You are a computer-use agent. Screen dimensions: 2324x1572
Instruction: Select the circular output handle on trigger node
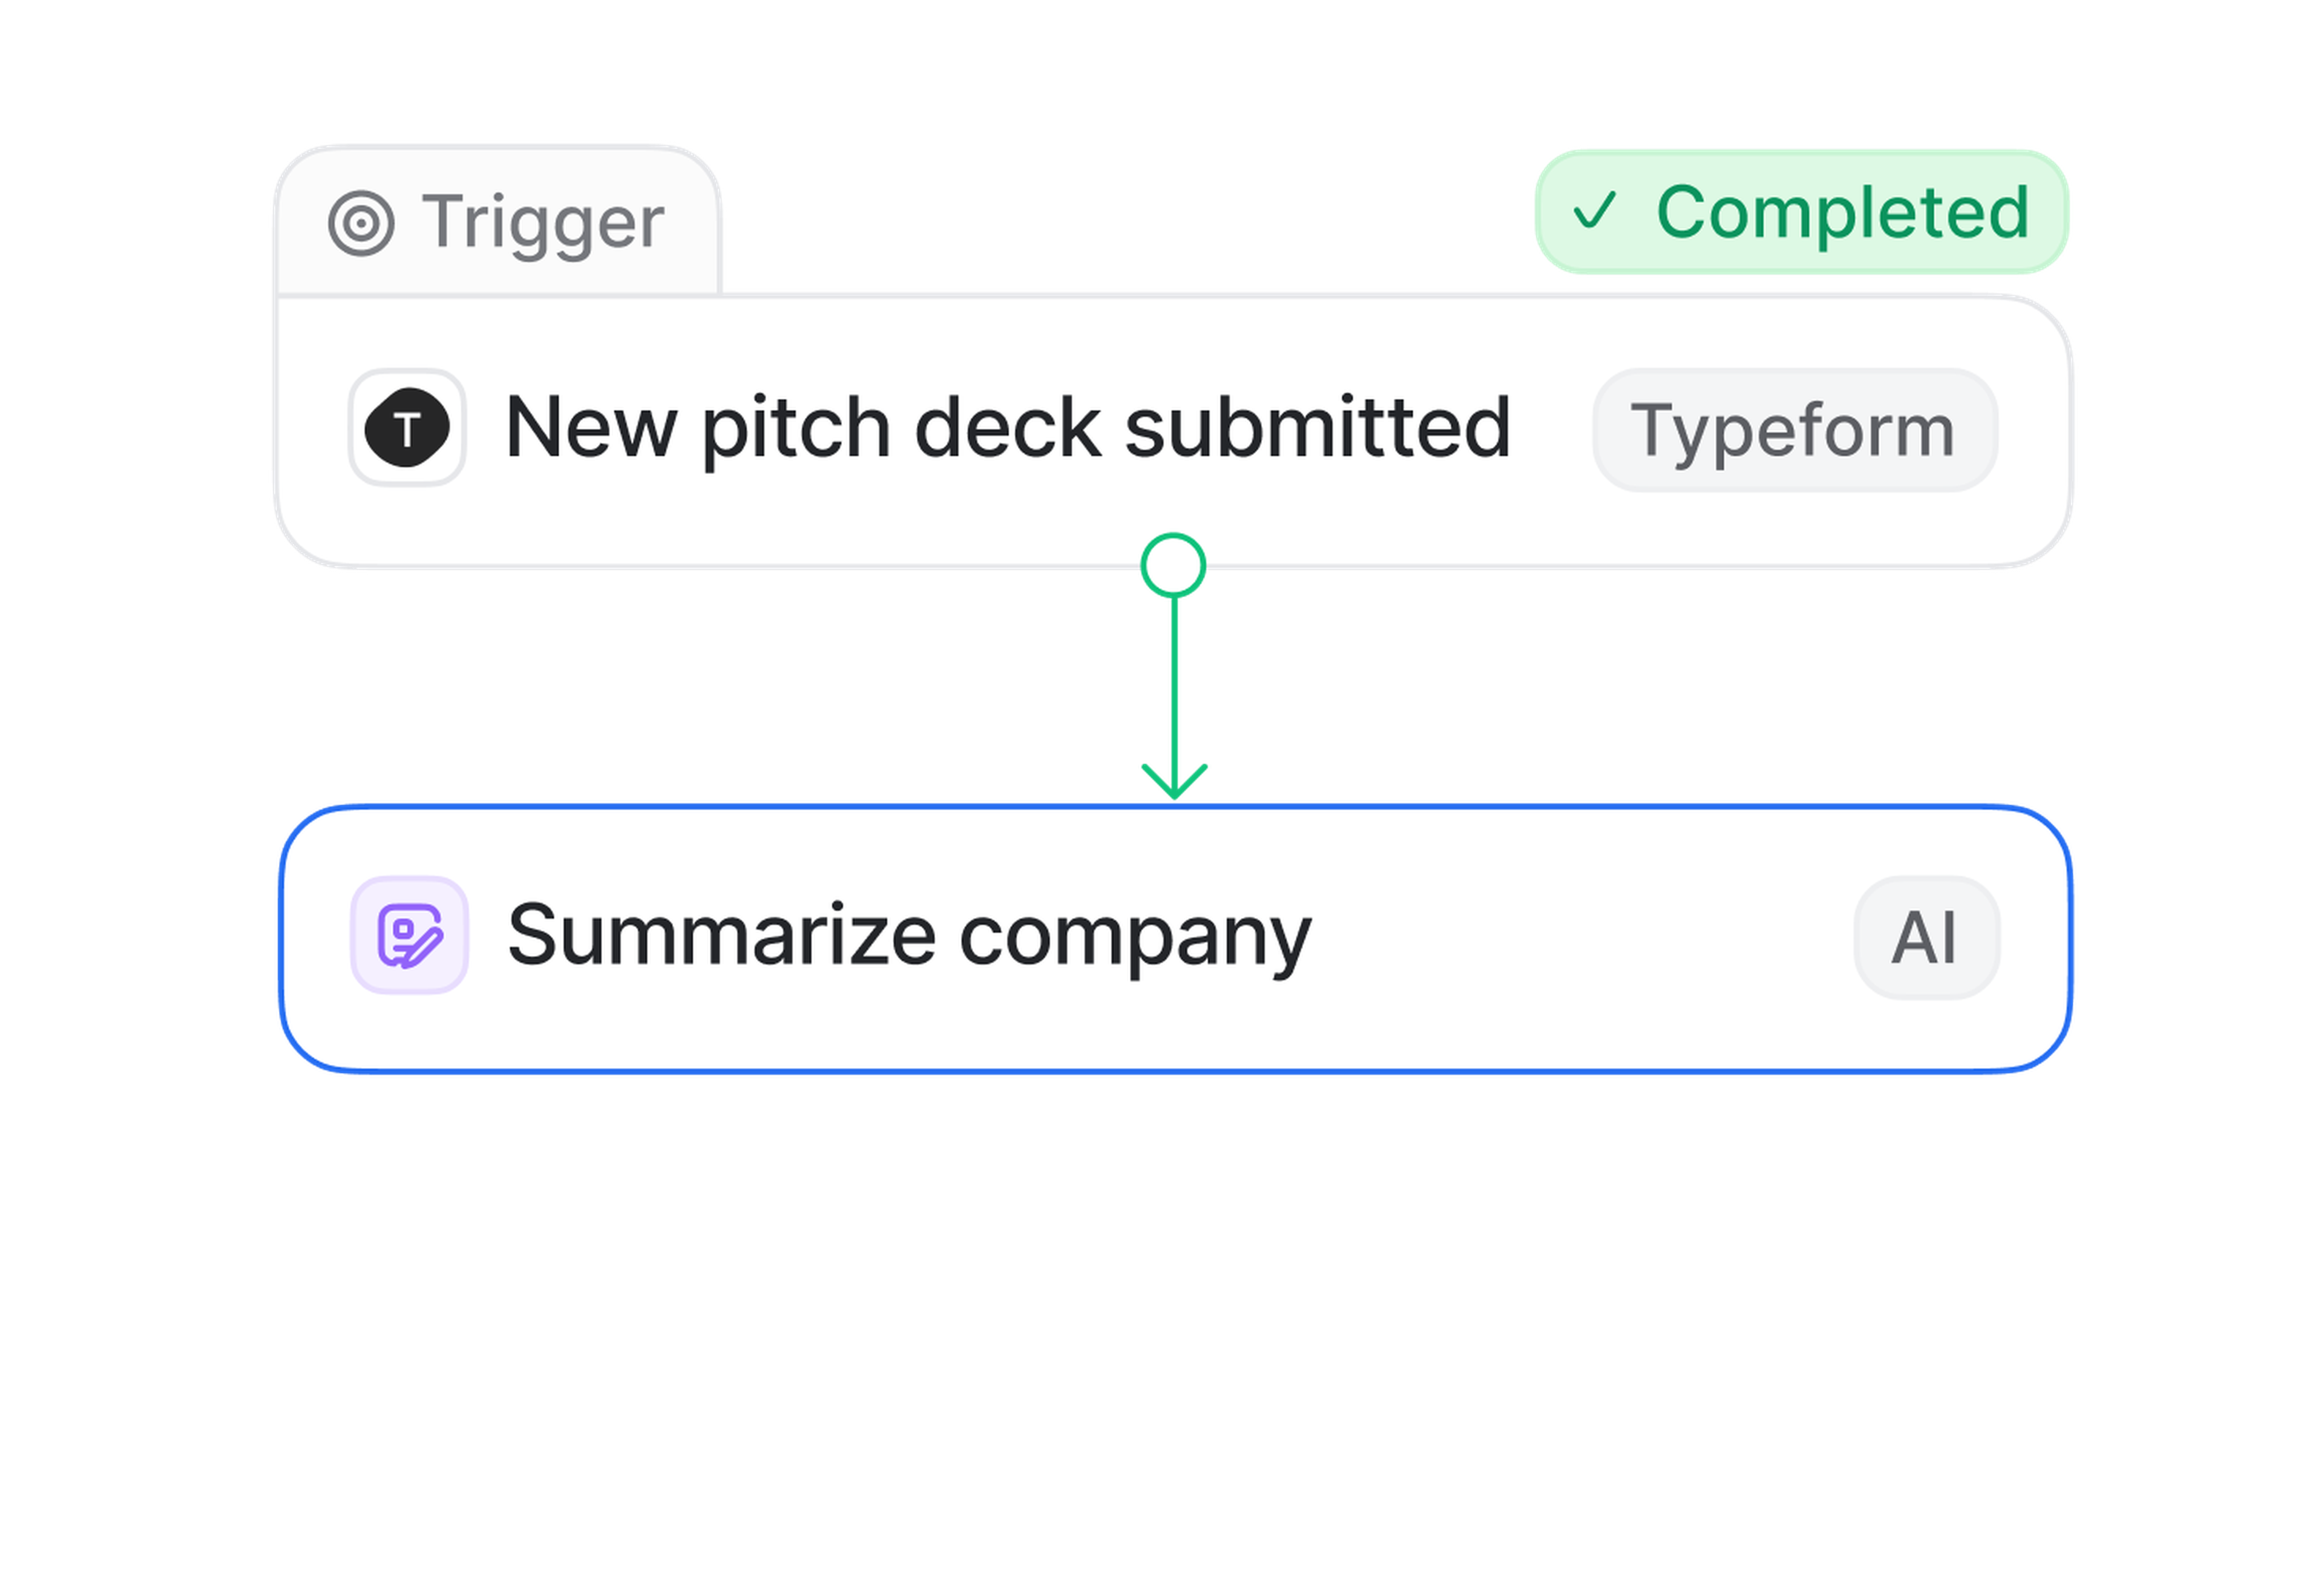pos(1174,566)
